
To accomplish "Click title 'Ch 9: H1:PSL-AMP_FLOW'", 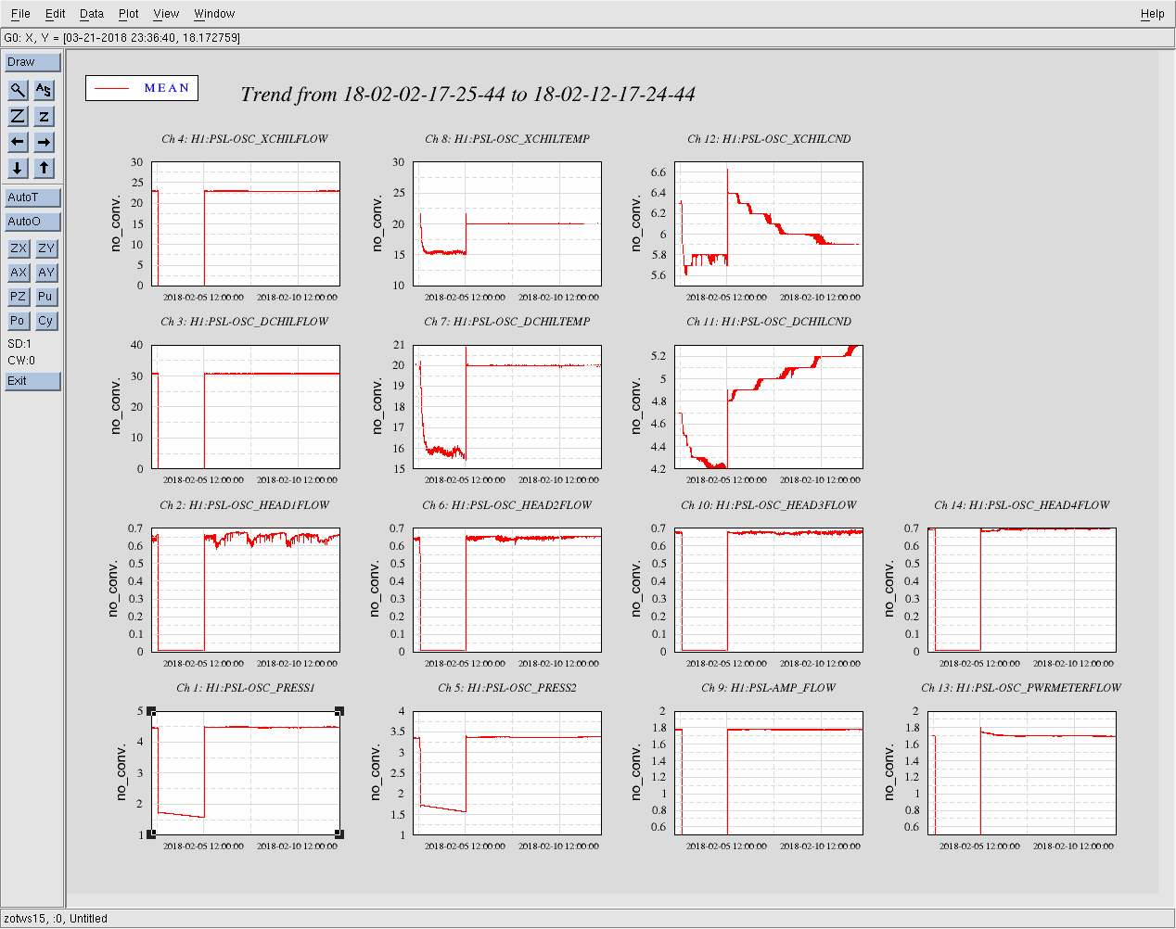I will (x=769, y=688).
